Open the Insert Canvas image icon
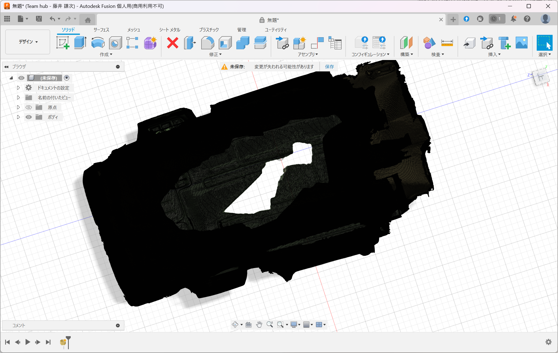The image size is (558, 353). pos(521,43)
